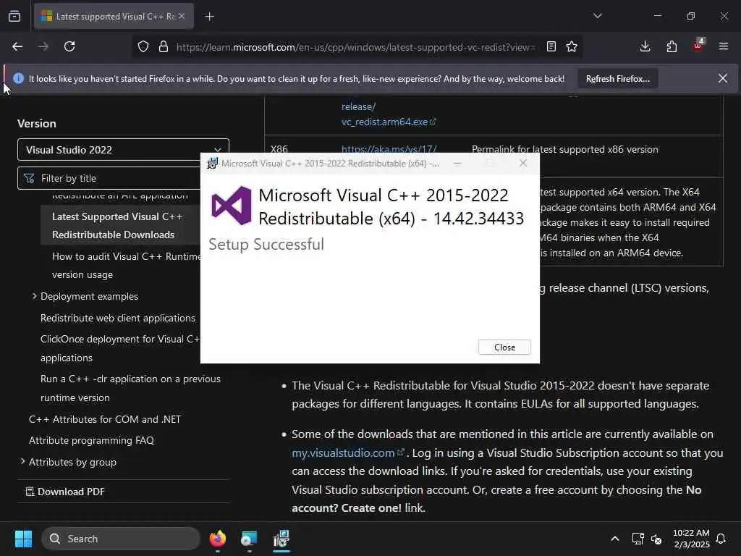Screen dimensions: 741x556
Task: Open ClickOnce deployment for Visual C++ applications
Action: click(x=120, y=348)
